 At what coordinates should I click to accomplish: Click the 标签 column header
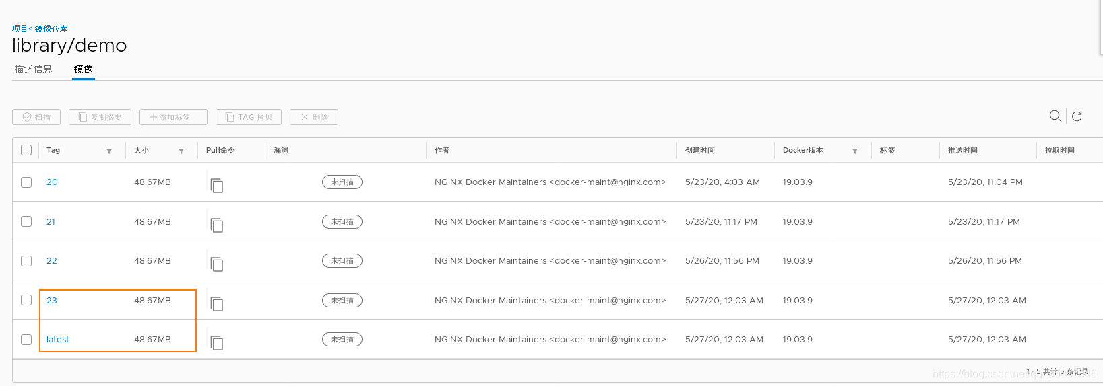coord(887,150)
